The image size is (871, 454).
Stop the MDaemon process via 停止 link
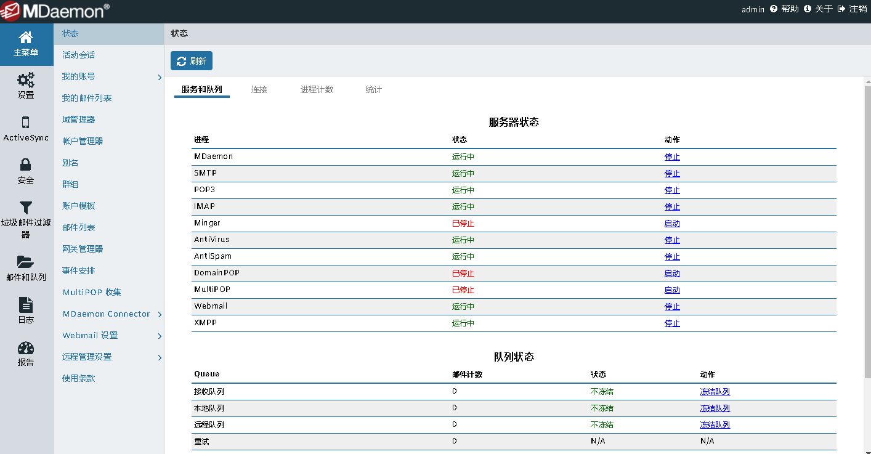pyautogui.click(x=672, y=157)
